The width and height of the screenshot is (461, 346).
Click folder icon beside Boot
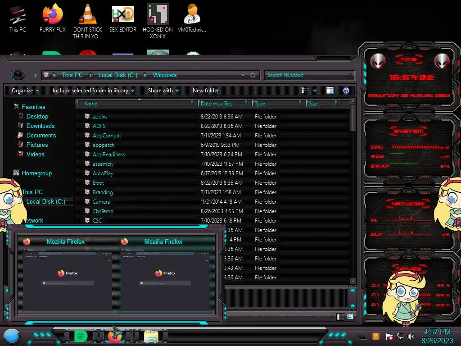(x=87, y=182)
